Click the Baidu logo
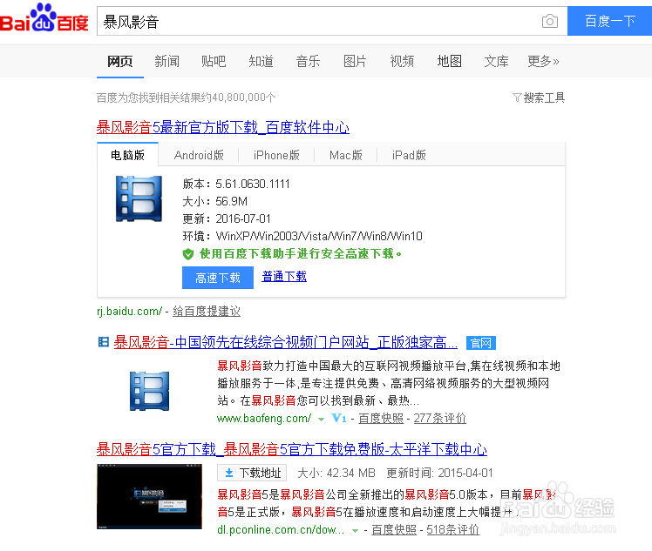Image resolution: width=652 pixels, height=551 pixels. tap(44, 18)
